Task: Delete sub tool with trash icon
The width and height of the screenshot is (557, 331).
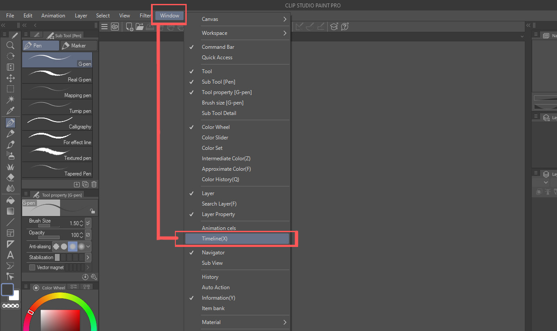Action: [94, 185]
